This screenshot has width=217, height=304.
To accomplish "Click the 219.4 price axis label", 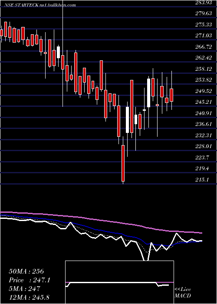I will [x=203, y=169].
